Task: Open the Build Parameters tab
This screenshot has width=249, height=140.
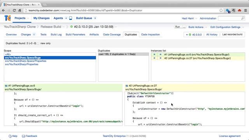Action: [75, 35]
